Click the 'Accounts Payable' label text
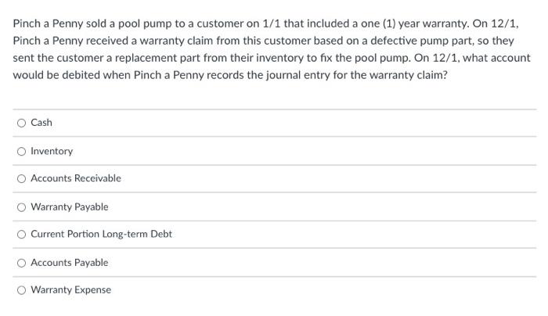548x316 pixels. point(70,263)
